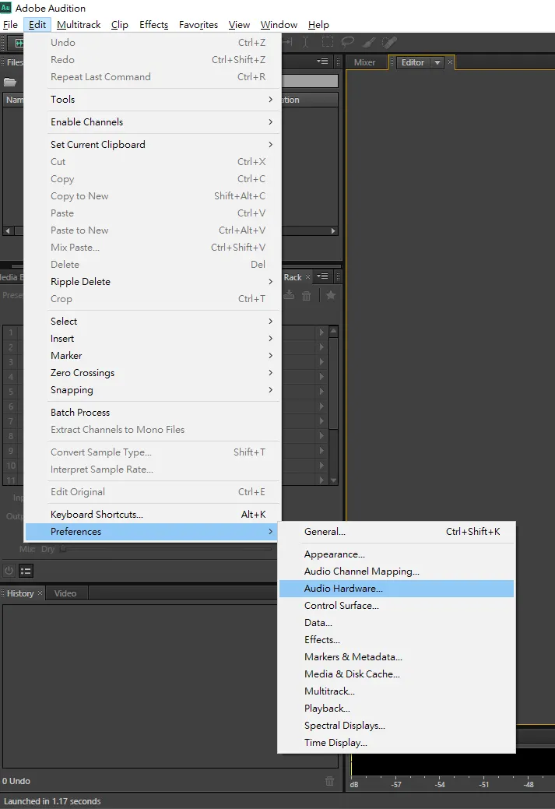Expand the Select submenu

(x=162, y=322)
